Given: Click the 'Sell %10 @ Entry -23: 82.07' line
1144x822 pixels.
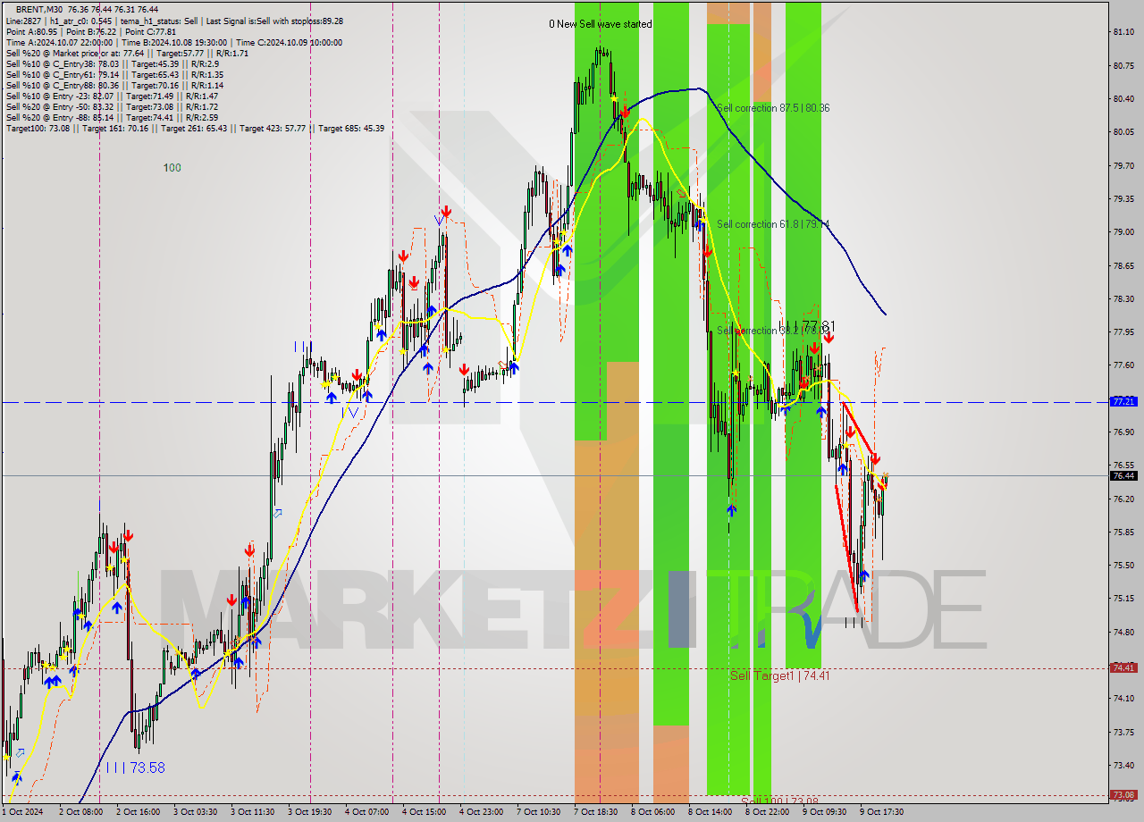Looking at the screenshot, I should pyautogui.click(x=112, y=96).
